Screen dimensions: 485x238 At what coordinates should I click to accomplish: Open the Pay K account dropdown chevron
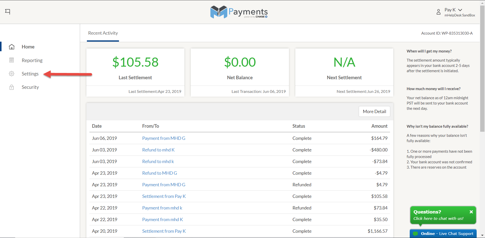coord(460,10)
